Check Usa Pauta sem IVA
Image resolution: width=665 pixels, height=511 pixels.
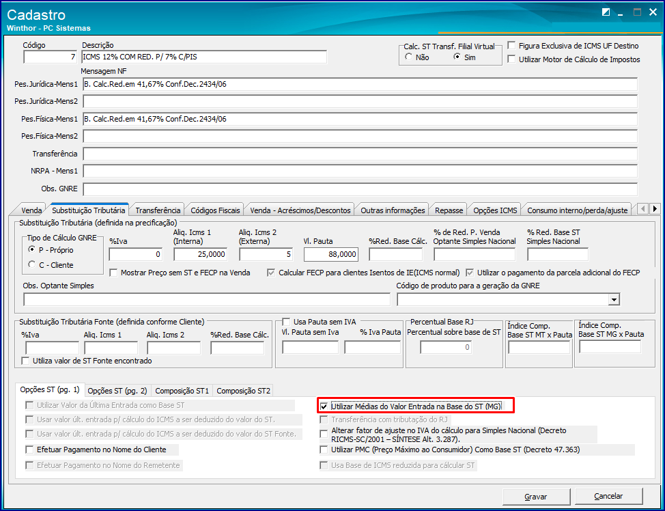coord(286,322)
